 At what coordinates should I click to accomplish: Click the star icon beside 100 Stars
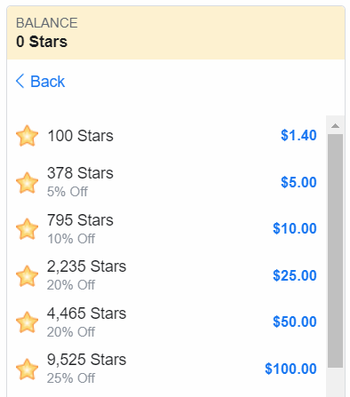point(27,136)
